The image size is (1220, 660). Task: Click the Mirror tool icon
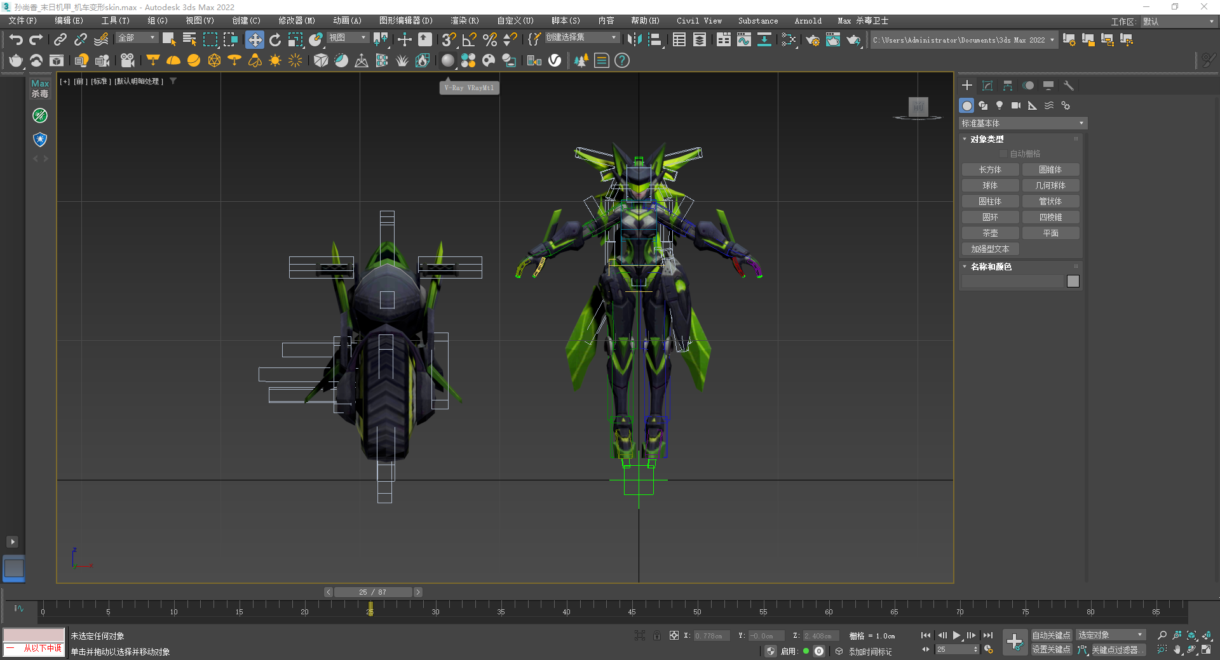(634, 39)
